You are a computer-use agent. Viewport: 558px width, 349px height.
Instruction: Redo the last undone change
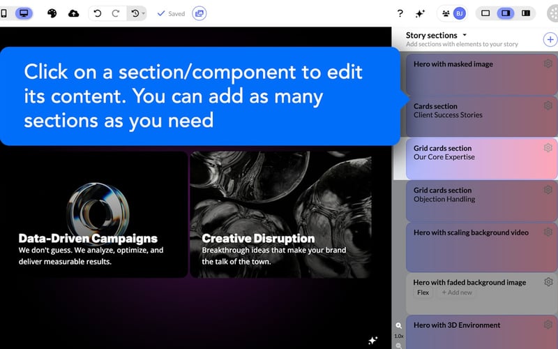[x=116, y=13]
